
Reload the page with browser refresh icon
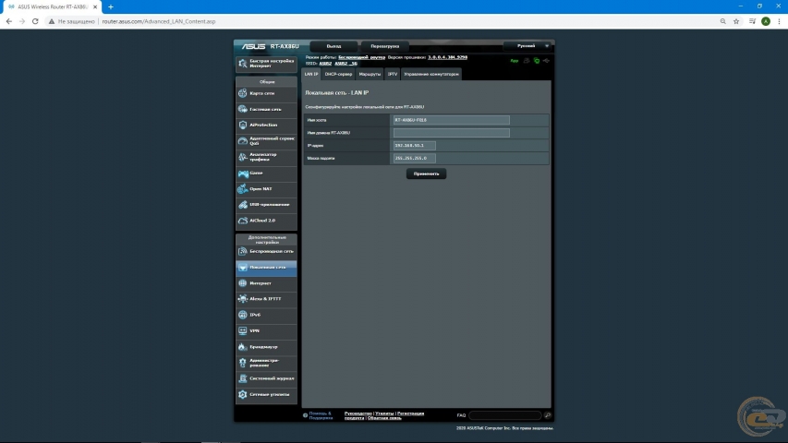35,21
